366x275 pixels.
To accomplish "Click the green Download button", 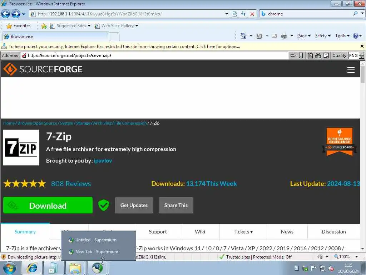I will [x=48, y=205].
